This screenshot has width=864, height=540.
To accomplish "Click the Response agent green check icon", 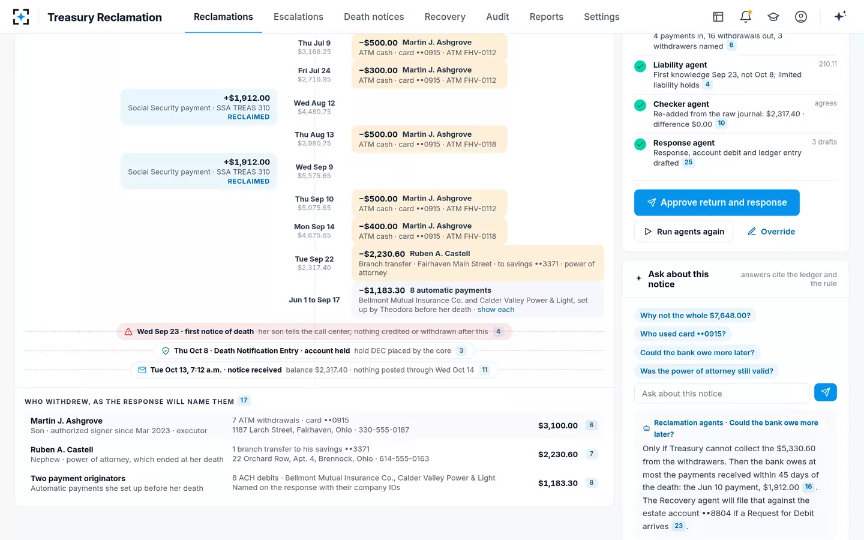I will 640,144.
